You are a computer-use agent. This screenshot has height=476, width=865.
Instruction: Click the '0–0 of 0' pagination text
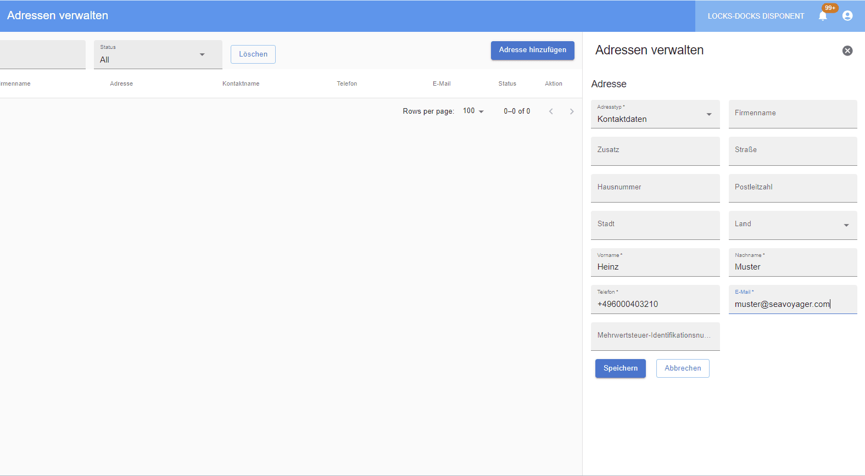coord(517,111)
